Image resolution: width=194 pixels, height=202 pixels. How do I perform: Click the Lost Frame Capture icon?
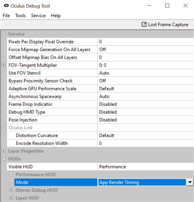(x=144, y=24)
